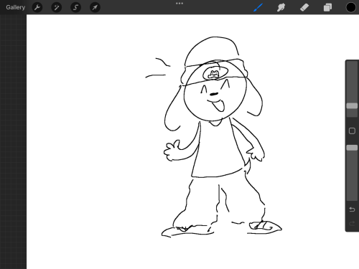359x269 pixels.
Task: Undo the last stroke
Action: pyautogui.click(x=352, y=209)
